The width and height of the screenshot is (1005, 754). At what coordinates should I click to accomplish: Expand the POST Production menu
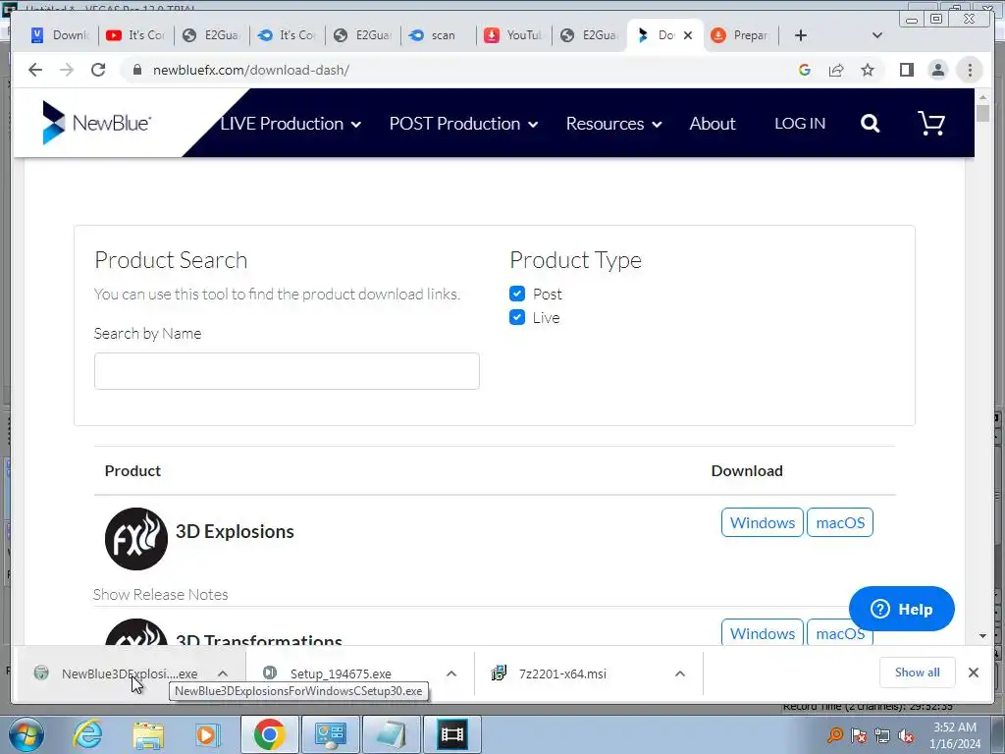point(463,124)
